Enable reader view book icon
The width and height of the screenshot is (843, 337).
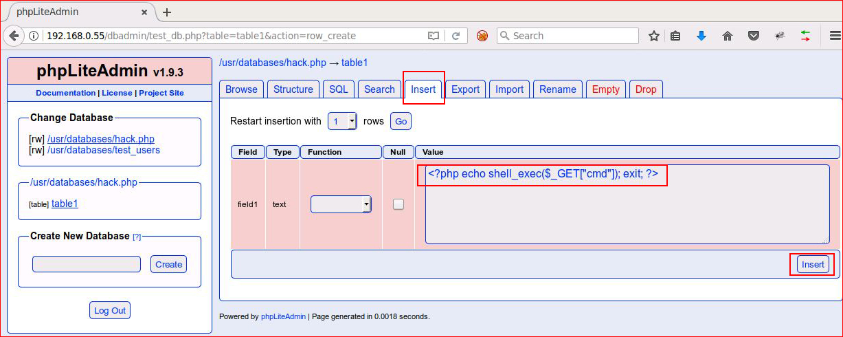(x=434, y=36)
